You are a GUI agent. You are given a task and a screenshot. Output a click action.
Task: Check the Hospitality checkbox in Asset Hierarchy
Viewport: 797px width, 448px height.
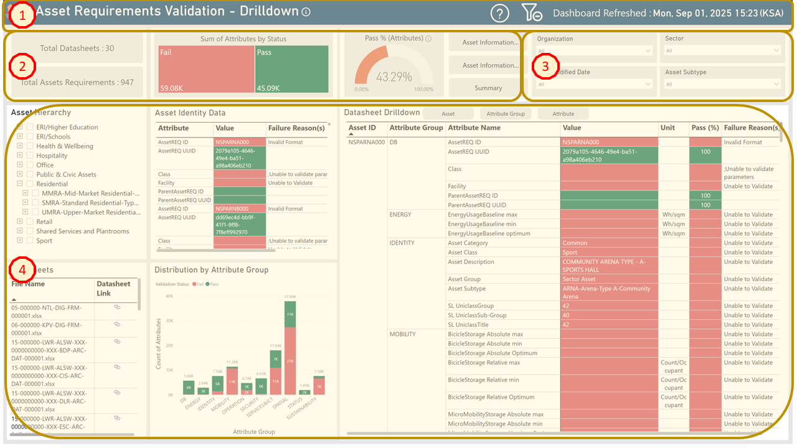[30, 156]
